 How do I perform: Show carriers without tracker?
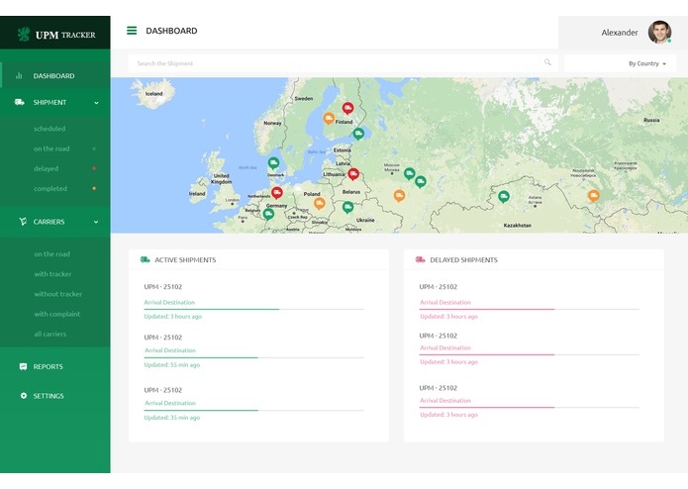click(x=58, y=294)
